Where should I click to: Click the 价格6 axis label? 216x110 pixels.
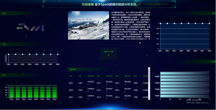tap(43, 64)
